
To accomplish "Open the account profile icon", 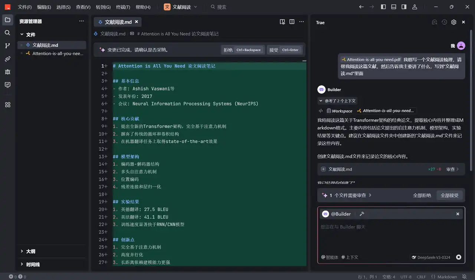I will 415,7.
